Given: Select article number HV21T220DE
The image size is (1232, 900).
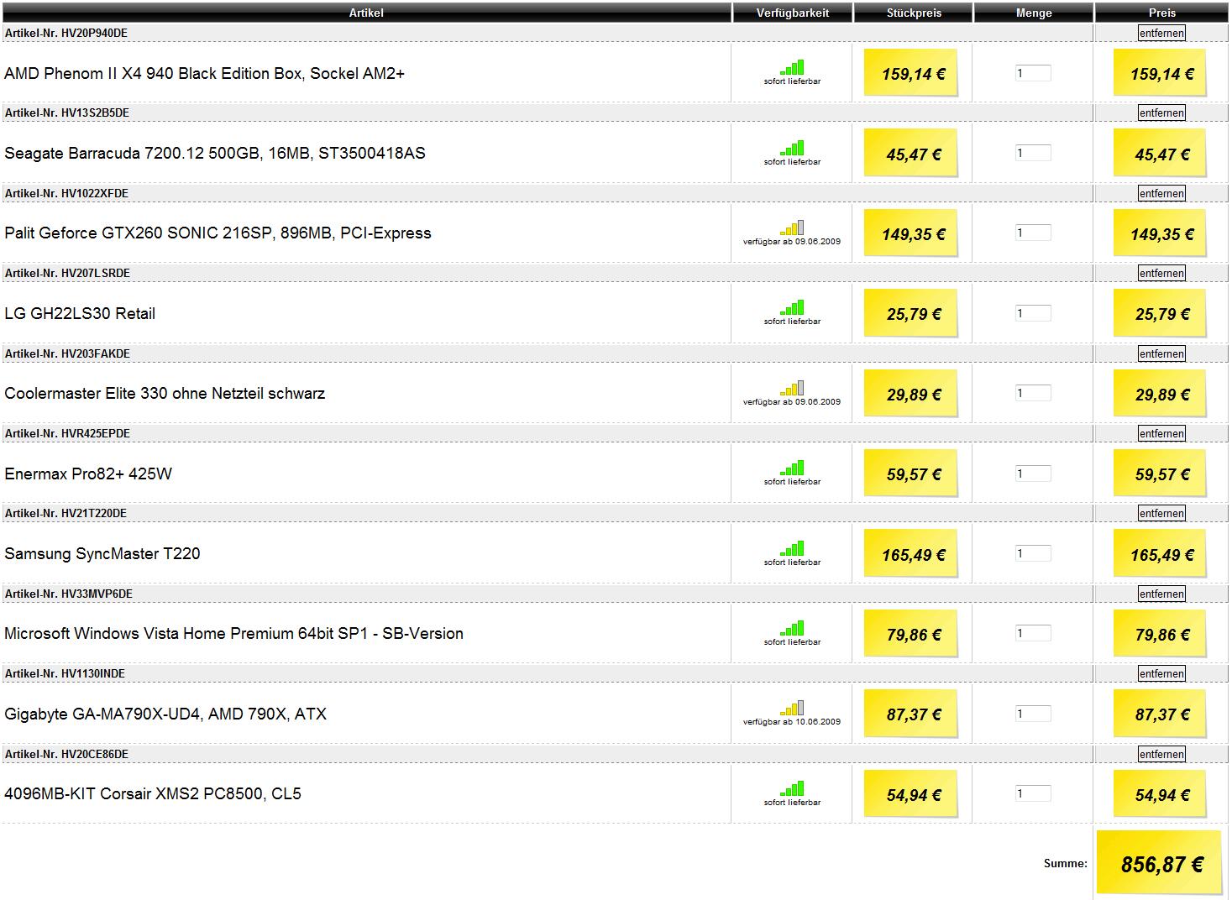Looking at the screenshot, I should pos(94,513).
